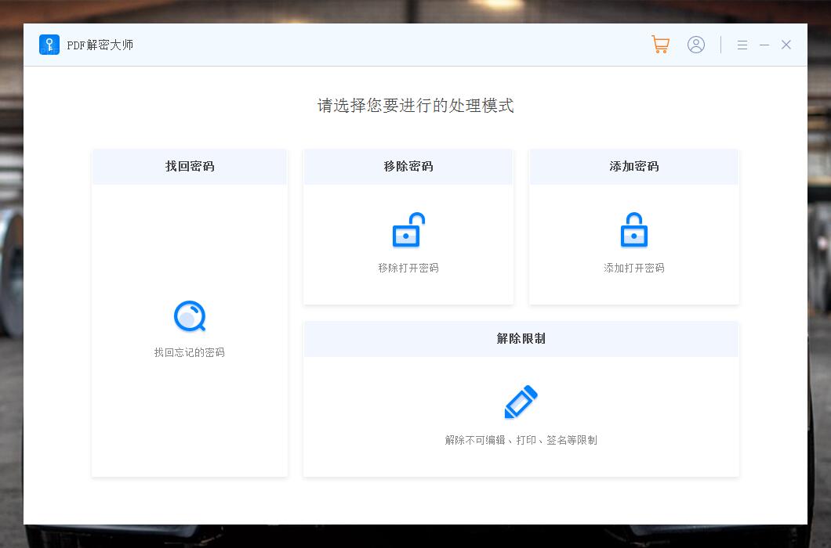Minimize the application window
Screen dimensions: 831x548
(764, 45)
